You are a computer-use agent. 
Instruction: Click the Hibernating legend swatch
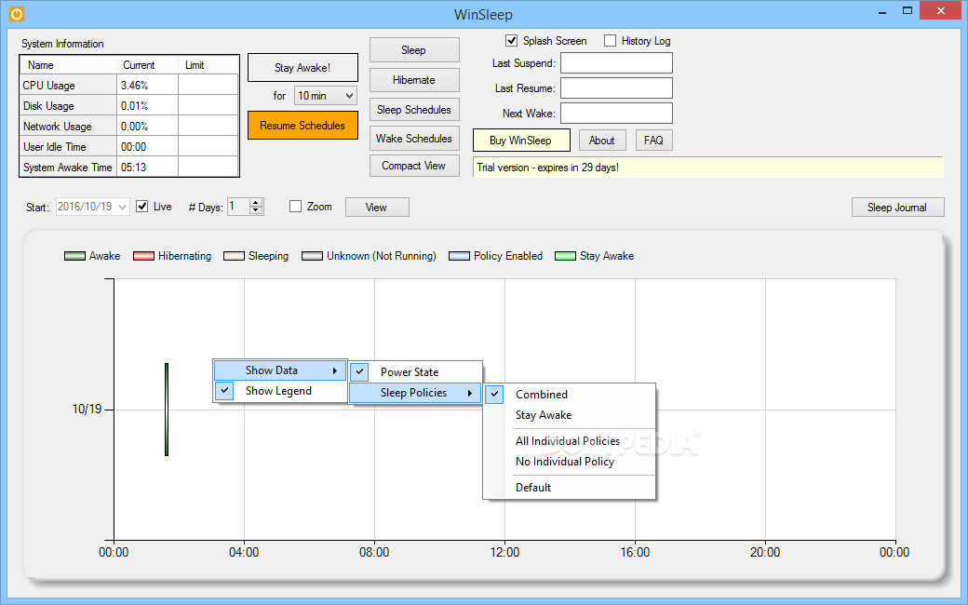[144, 256]
